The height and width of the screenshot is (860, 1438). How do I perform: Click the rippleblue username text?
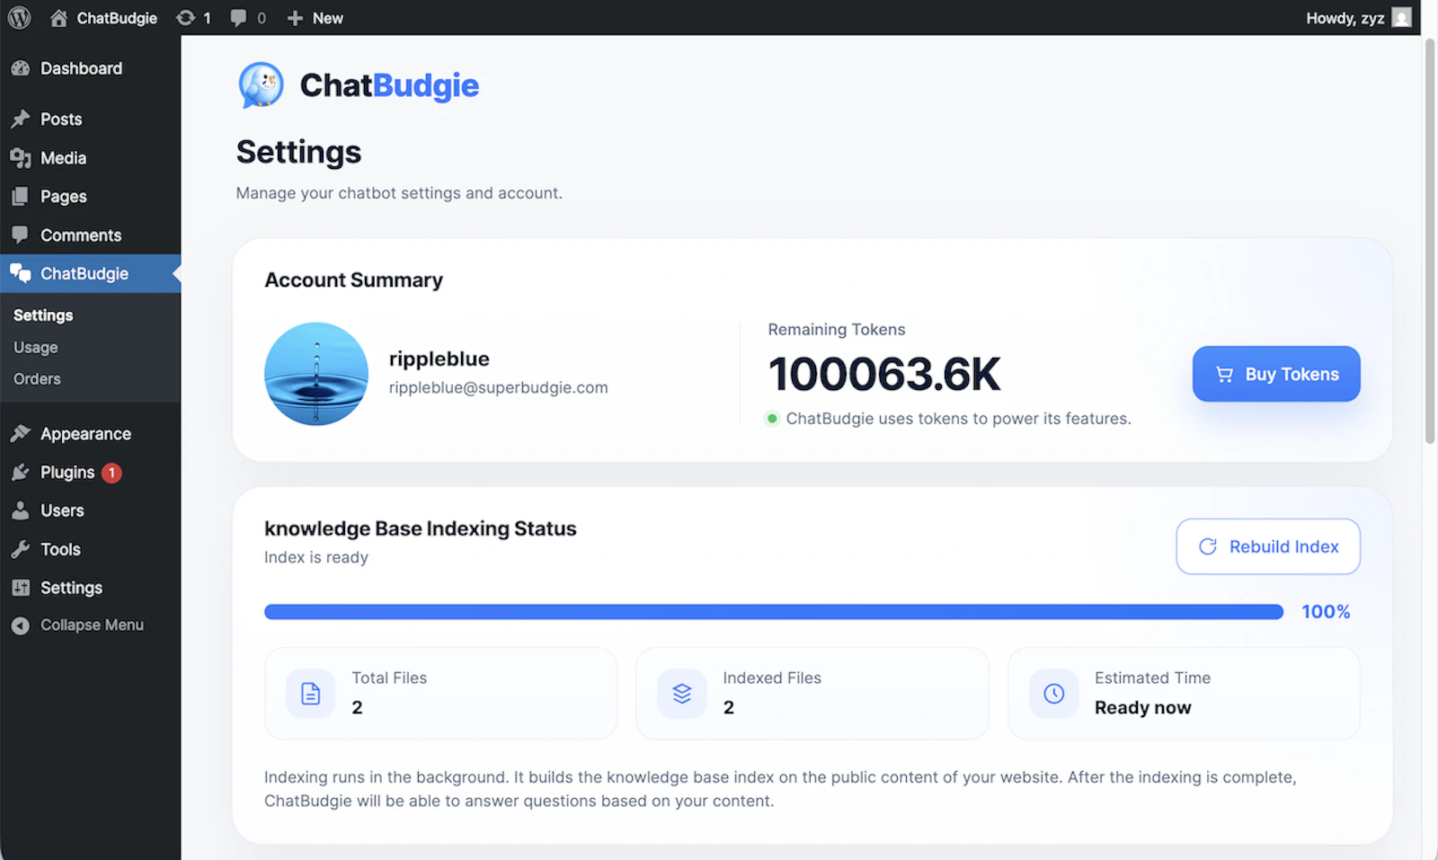pyautogui.click(x=439, y=359)
